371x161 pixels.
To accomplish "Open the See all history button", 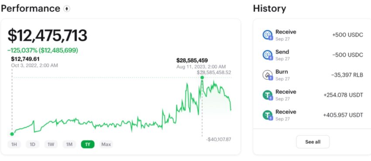I will [x=313, y=142].
